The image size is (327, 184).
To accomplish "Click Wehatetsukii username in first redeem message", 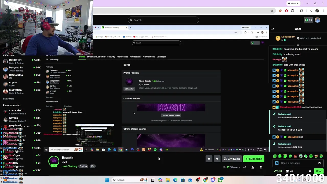I will click(284, 114).
